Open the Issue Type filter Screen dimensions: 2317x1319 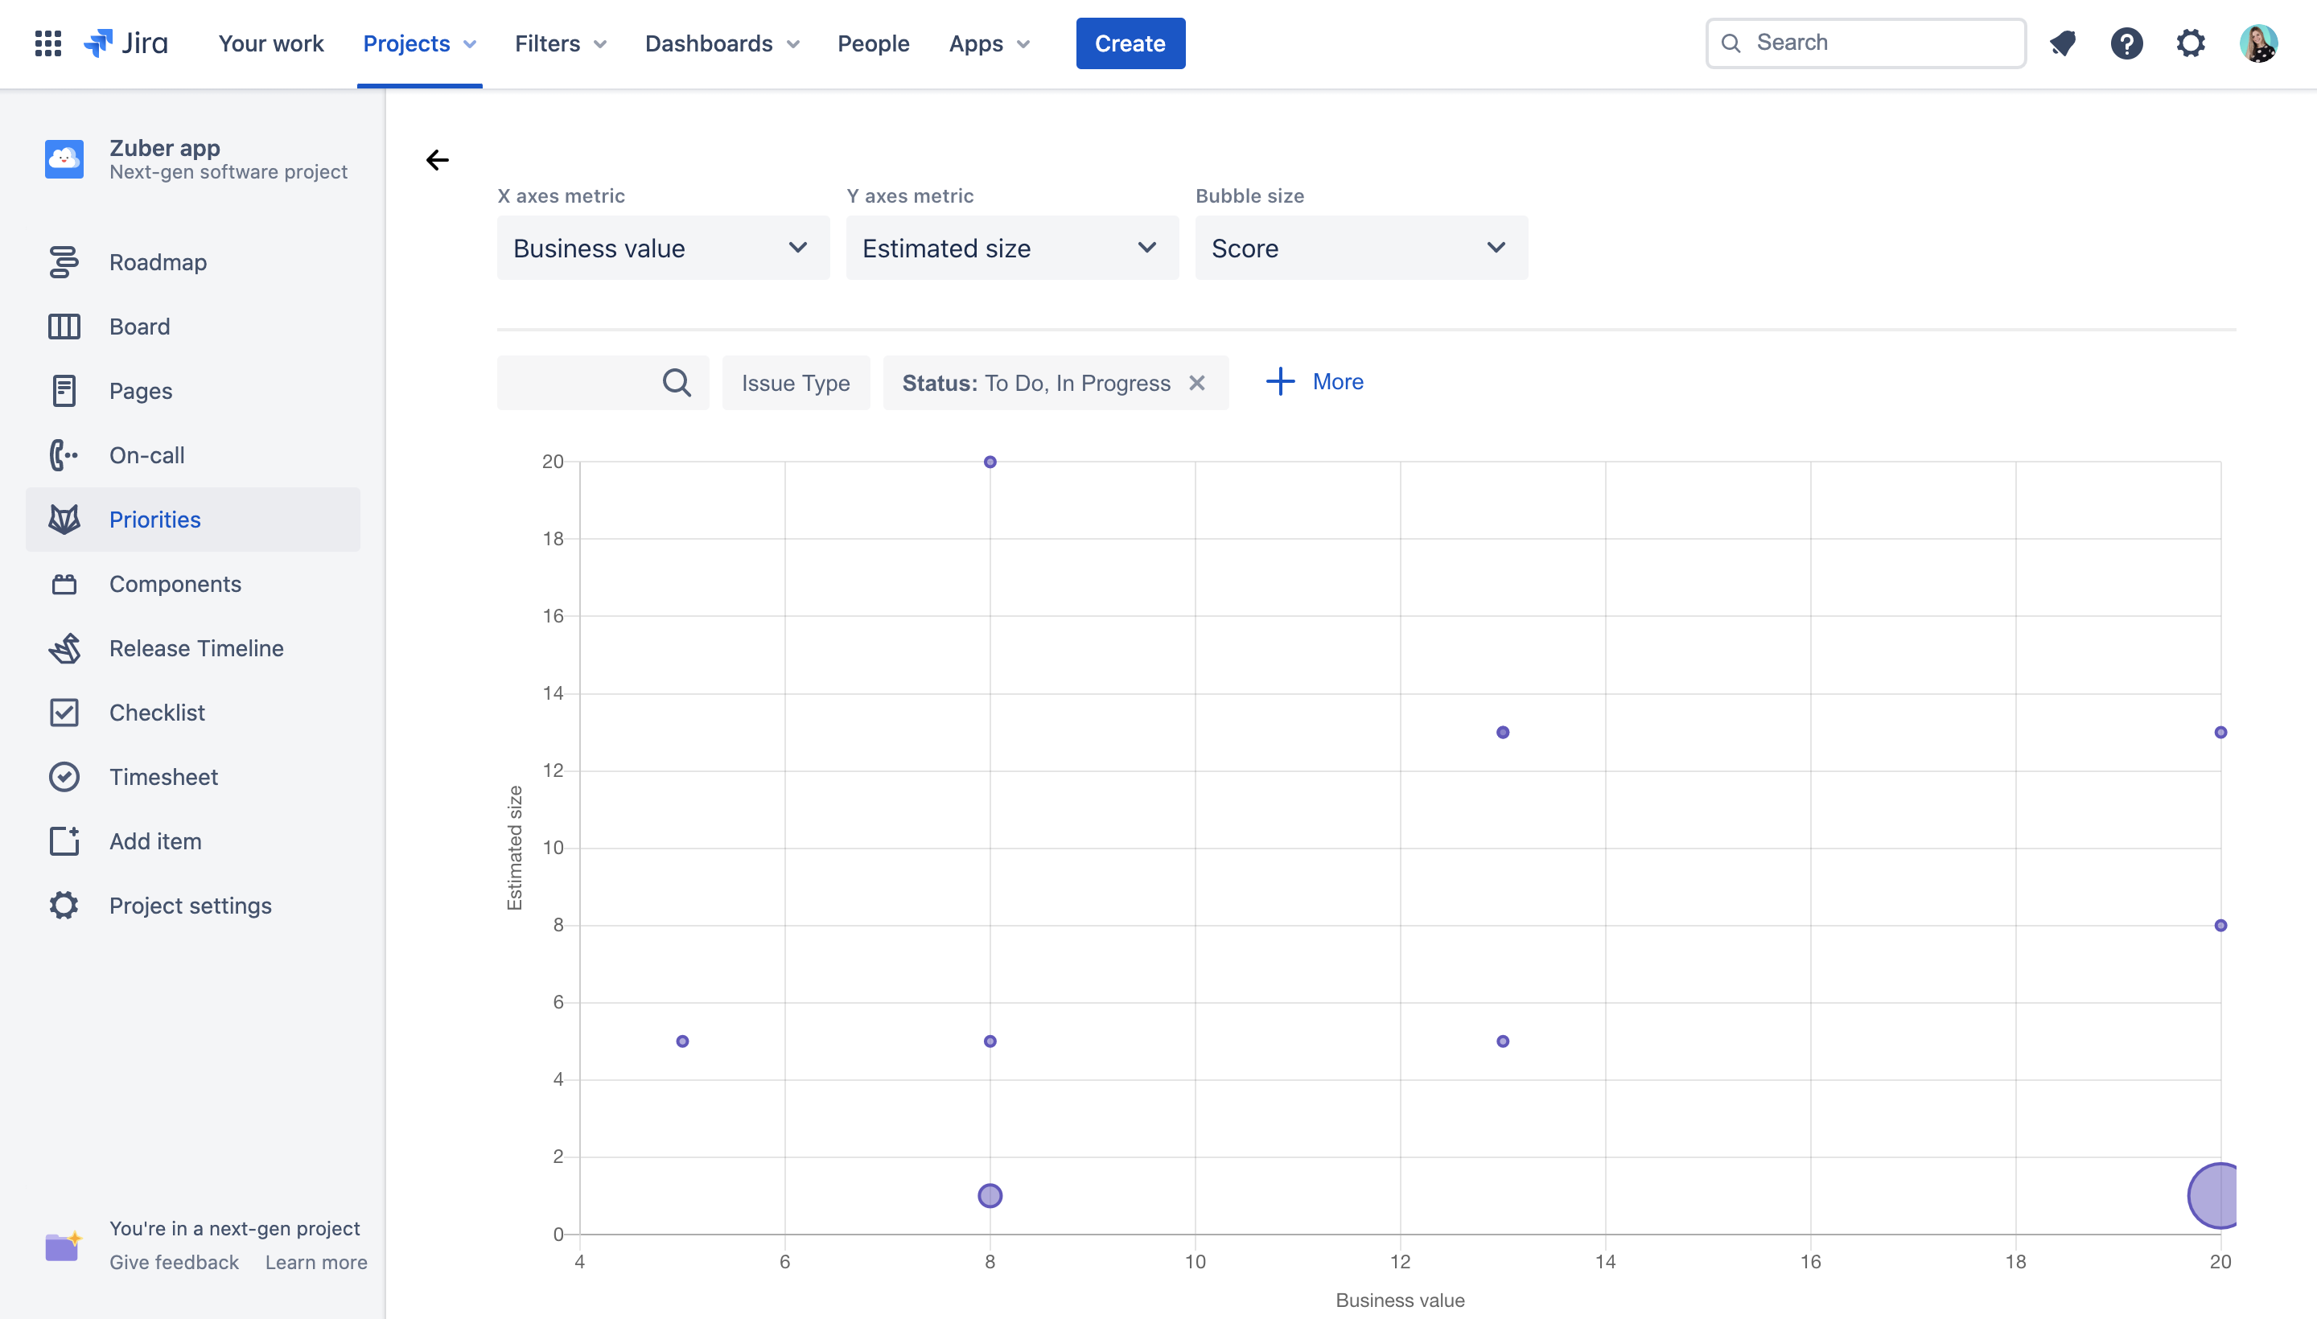tap(795, 382)
